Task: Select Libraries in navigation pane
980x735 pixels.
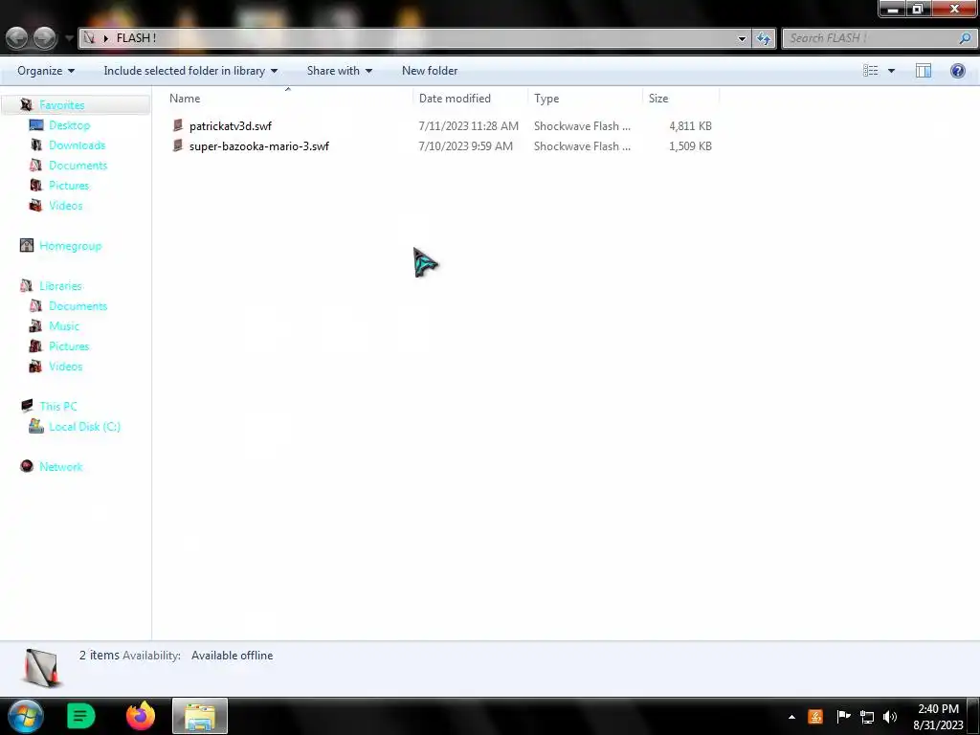Action: 60,285
